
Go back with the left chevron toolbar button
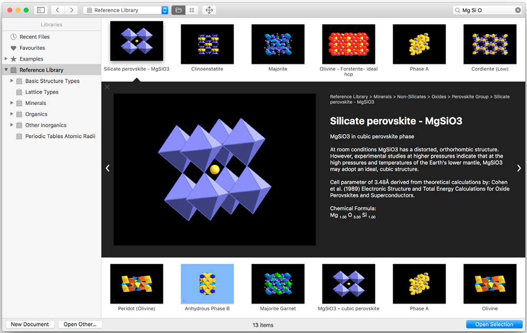[58, 10]
